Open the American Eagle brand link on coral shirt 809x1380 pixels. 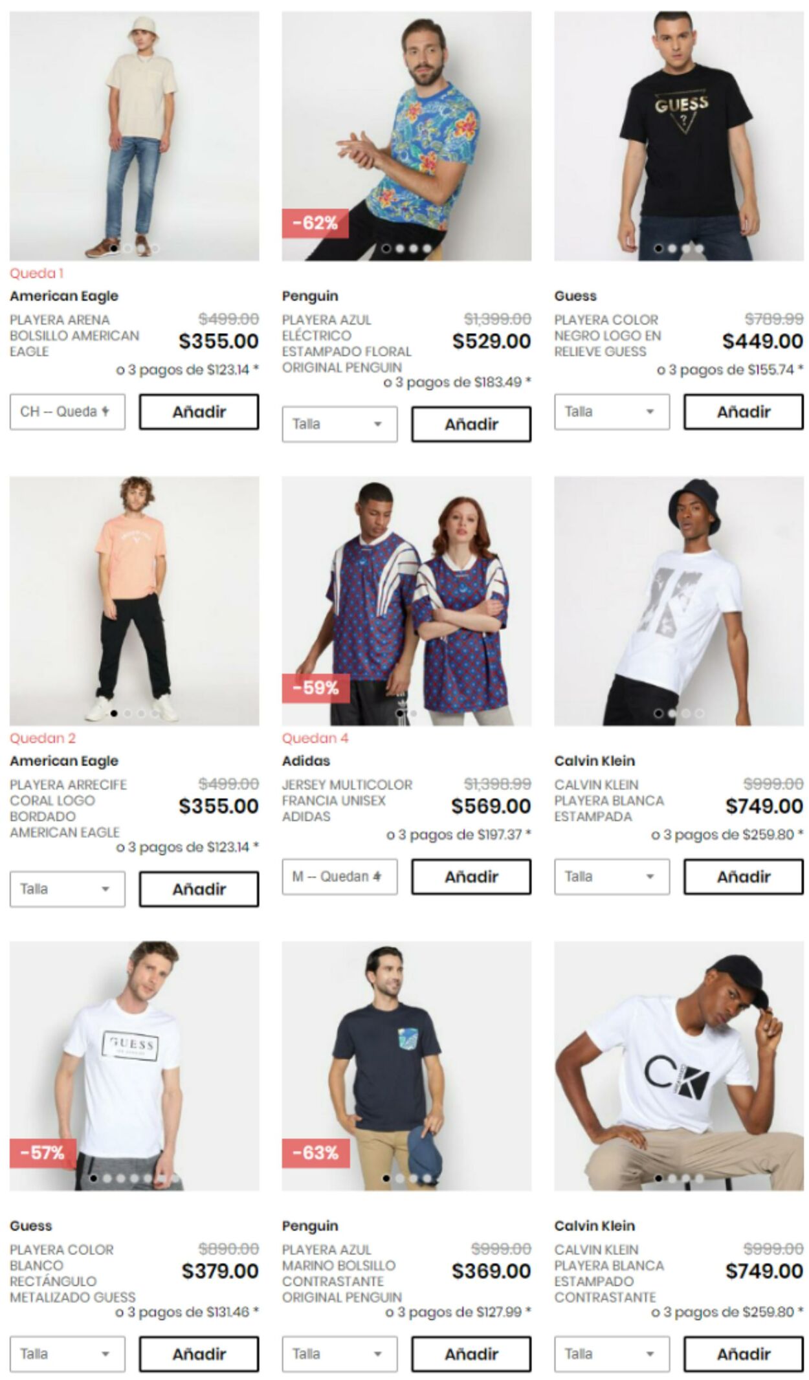[x=64, y=761]
